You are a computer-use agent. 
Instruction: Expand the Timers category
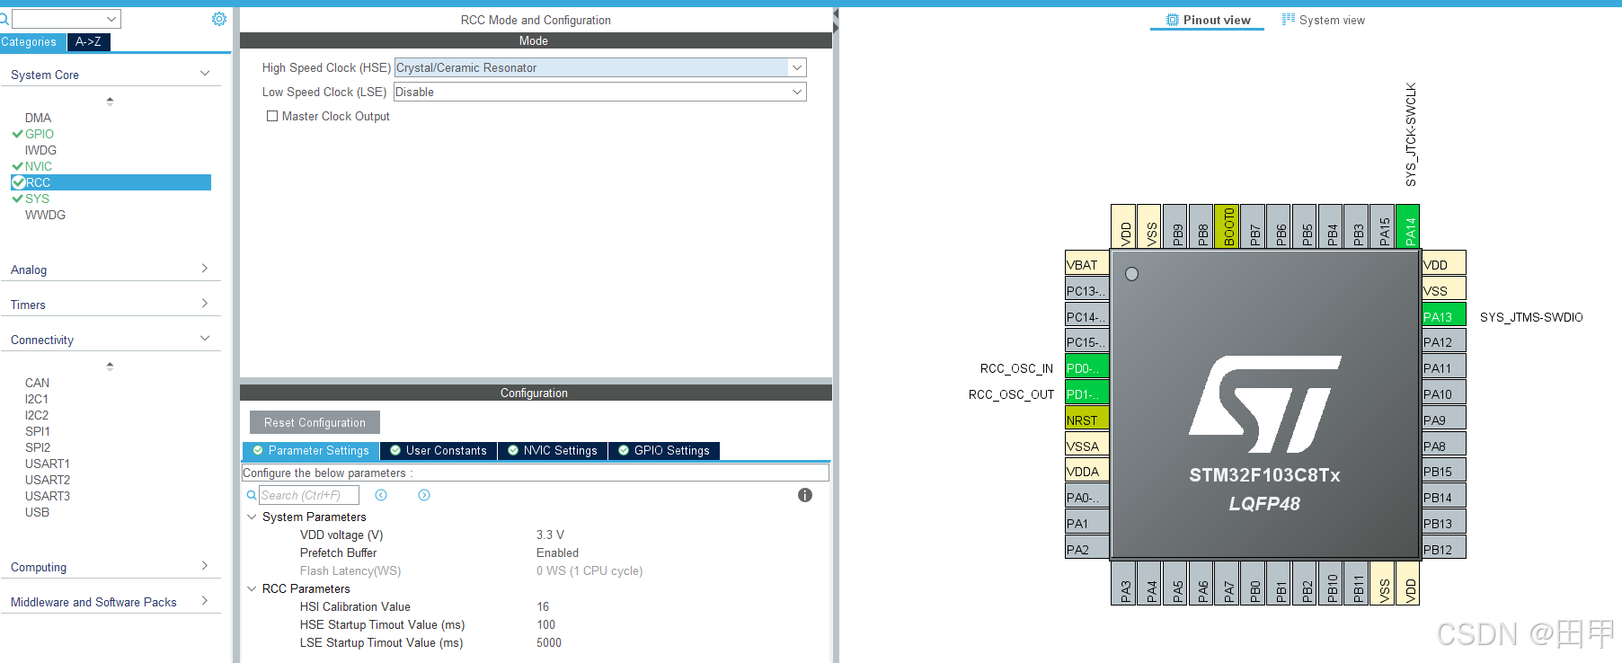(x=205, y=304)
